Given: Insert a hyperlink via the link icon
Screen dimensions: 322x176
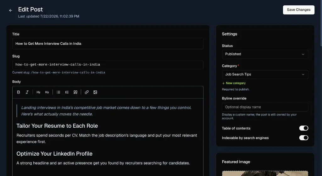Looking at the screenshot, I should pyautogui.click(x=87, y=92).
